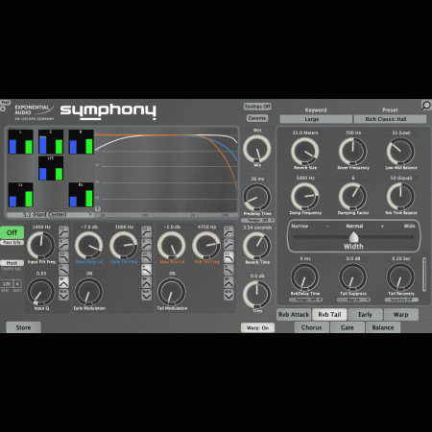
Task: Click the Mast Early Lvl knob
Action: click(x=88, y=246)
